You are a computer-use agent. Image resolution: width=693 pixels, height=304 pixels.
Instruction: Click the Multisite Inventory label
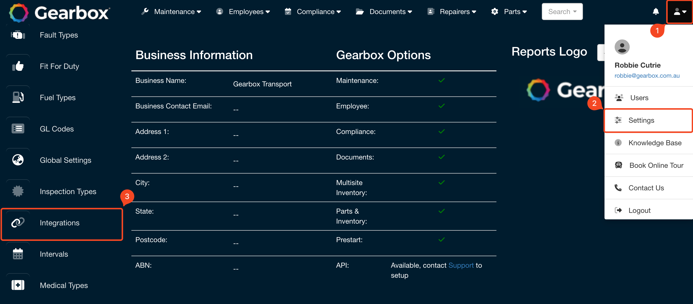(x=351, y=188)
